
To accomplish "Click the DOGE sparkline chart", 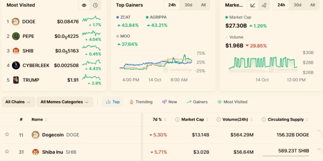I will point(92,19).
